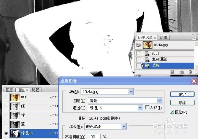
Task: Click the 不透明度 input field
Action: [x=94, y=136]
